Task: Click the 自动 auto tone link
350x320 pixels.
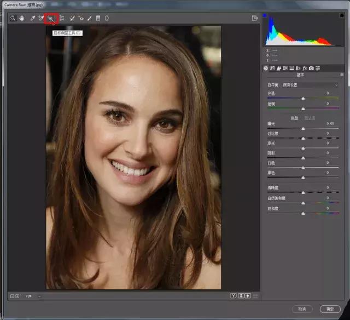Action: coord(294,117)
